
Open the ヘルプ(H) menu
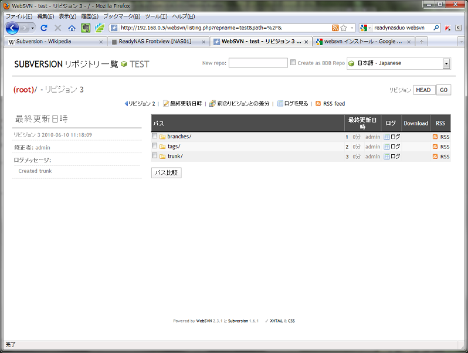click(184, 16)
